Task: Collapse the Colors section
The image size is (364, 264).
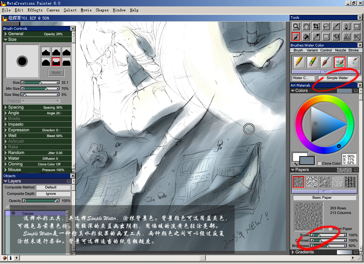Action: pyautogui.click(x=293, y=91)
